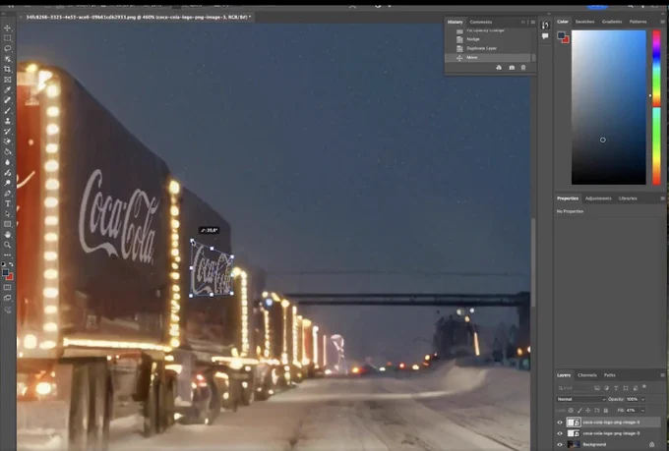
Task: Select the Path Selection tool
Action: (8, 213)
